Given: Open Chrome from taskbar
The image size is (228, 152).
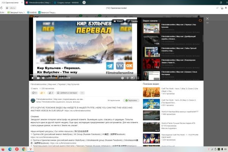Looking at the screenshot, I should (x=24, y=149).
